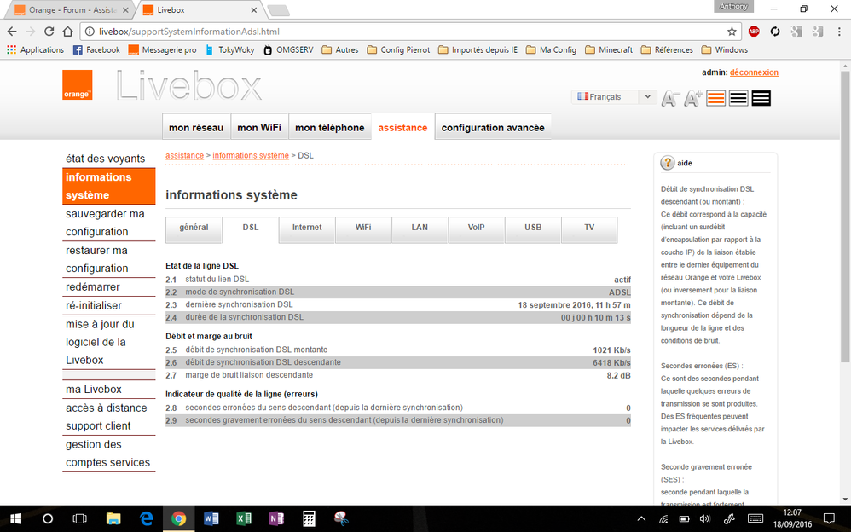The height and width of the screenshot is (532, 851).
Task: Click informations système breadcrumb link
Action: click(x=251, y=155)
